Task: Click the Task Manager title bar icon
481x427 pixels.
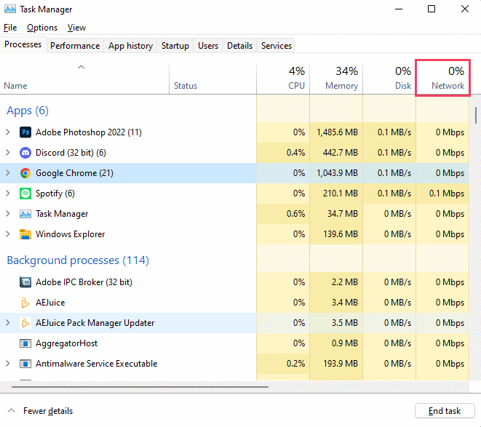Action: coord(9,9)
